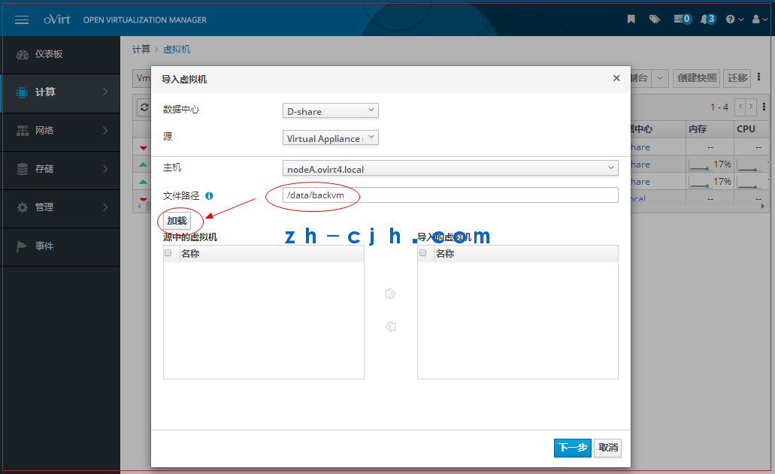This screenshot has height=474, width=775.
Task: Click the move-left arrow between lists
Action: [390, 327]
